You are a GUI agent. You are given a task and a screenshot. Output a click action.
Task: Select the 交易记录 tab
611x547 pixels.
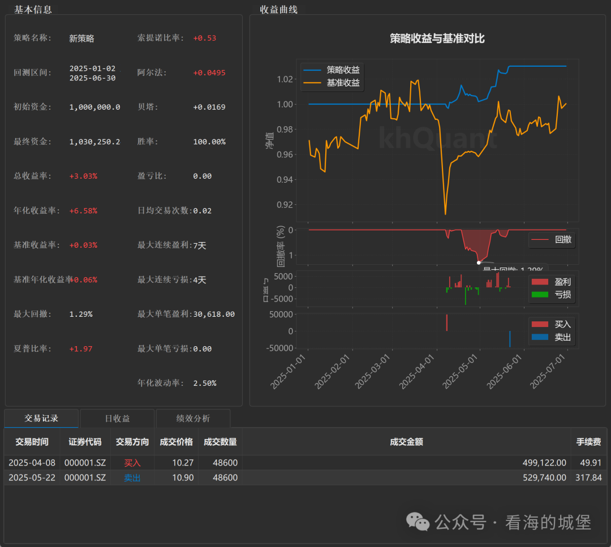41,419
